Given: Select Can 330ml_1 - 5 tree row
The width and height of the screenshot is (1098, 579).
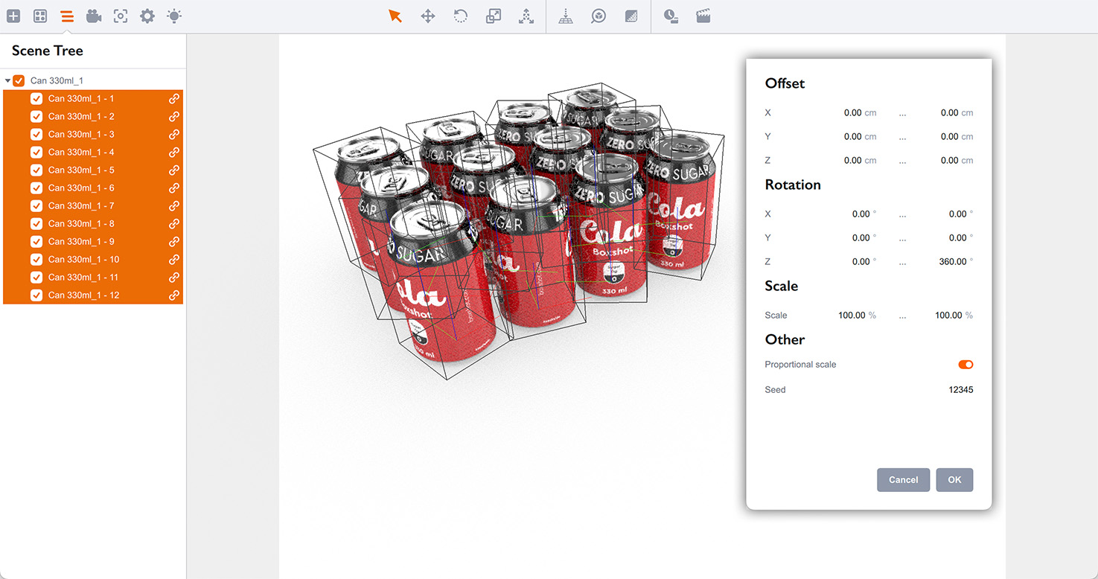Looking at the screenshot, I should (93, 170).
